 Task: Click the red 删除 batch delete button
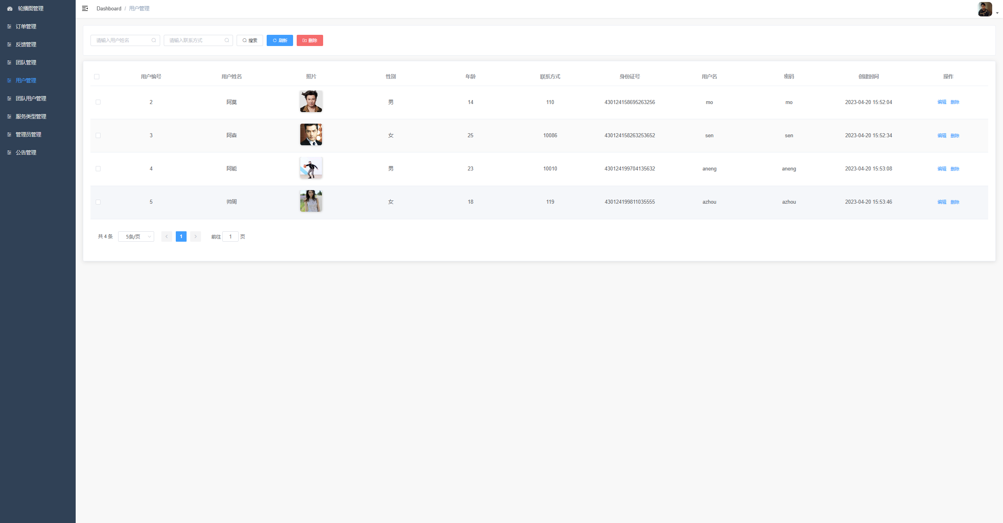tap(310, 40)
